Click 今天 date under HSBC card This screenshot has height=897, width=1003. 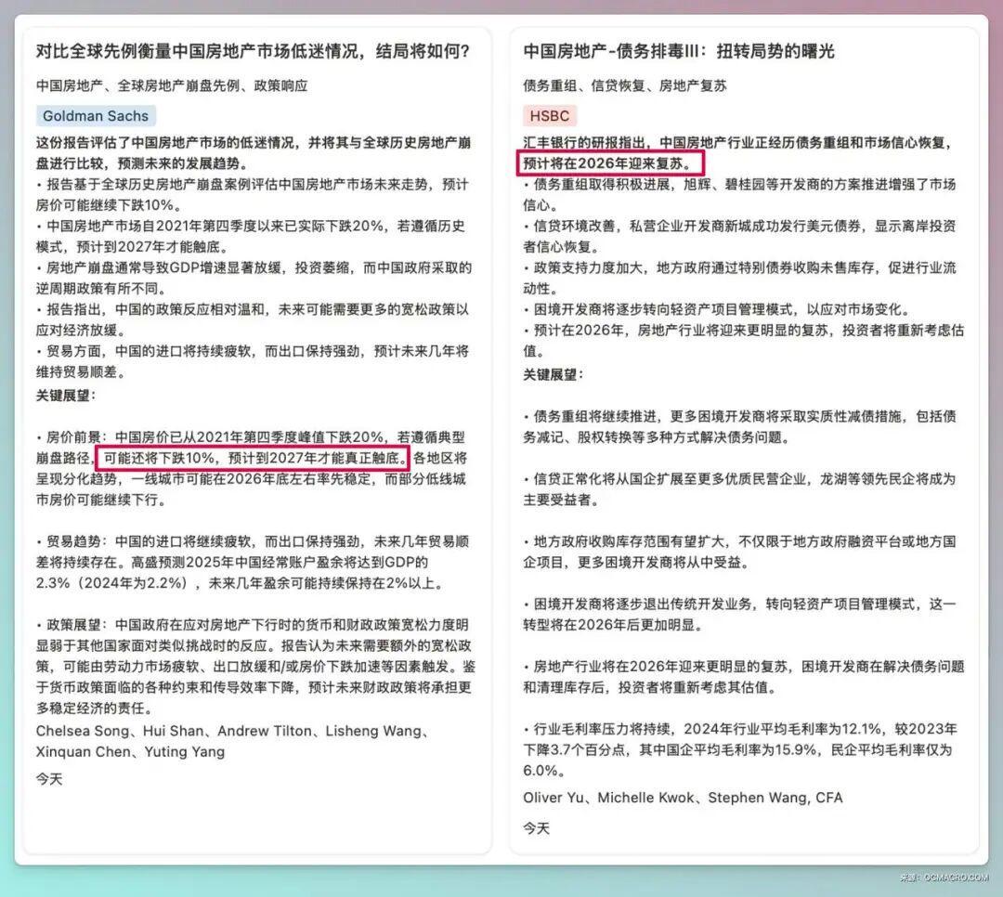pyautogui.click(x=537, y=828)
